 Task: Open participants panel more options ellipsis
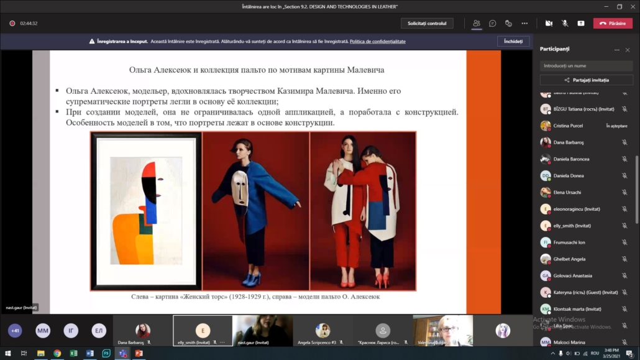coord(617,50)
